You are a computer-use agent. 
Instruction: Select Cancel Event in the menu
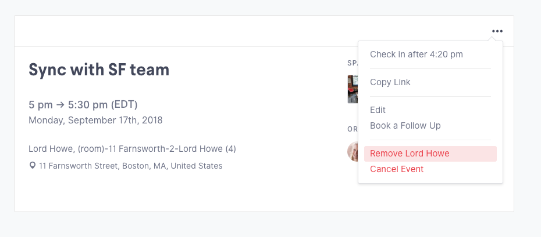(x=397, y=169)
